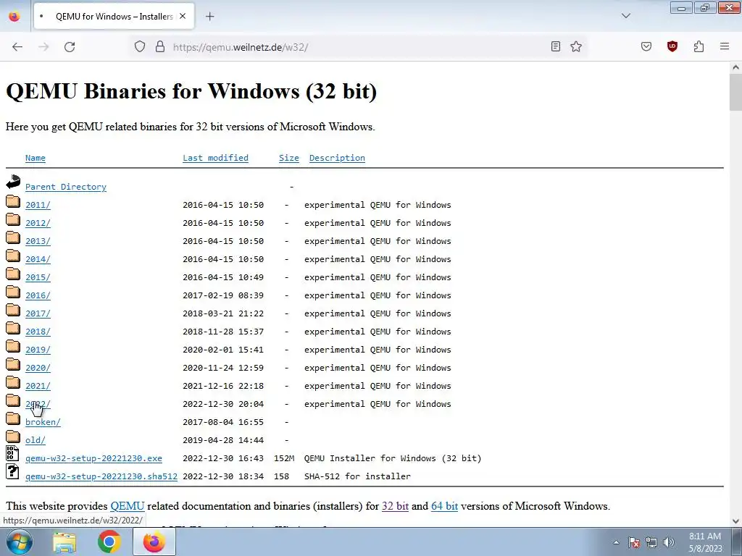Viewport: 742px width, 556px height.
Task: Bookmark this page with the star icon
Action: (x=576, y=46)
